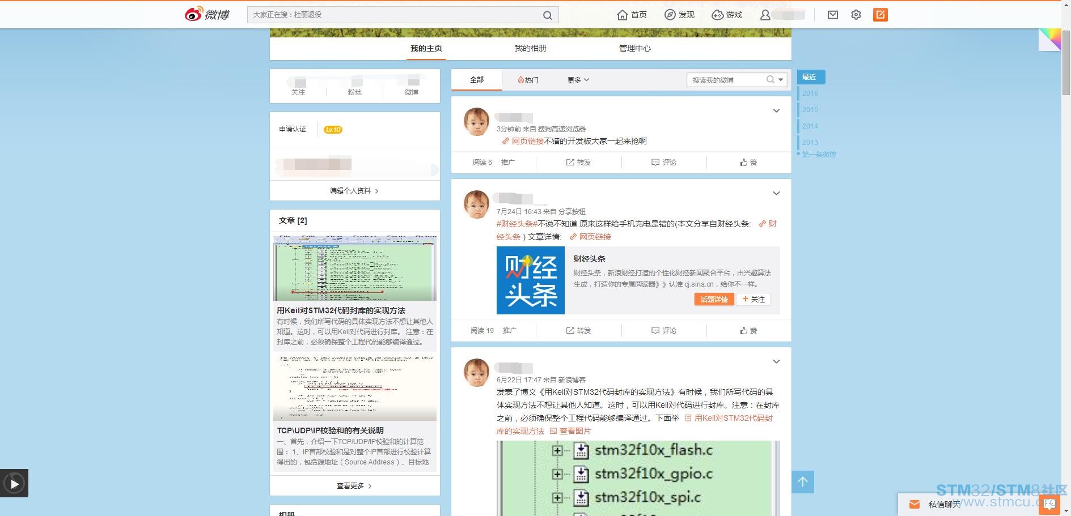Click the 话题详情 orange button
Image resolution: width=1071 pixels, height=516 pixels.
tap(714, 300)
